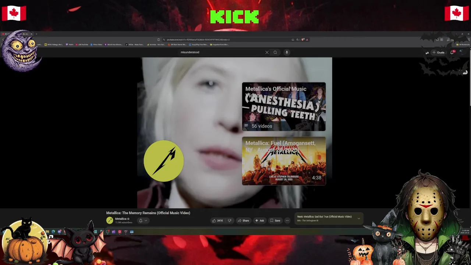Expand the Next: Sad But True queue panel
Screen dimensions: 471x265
(x=359, y=218)
